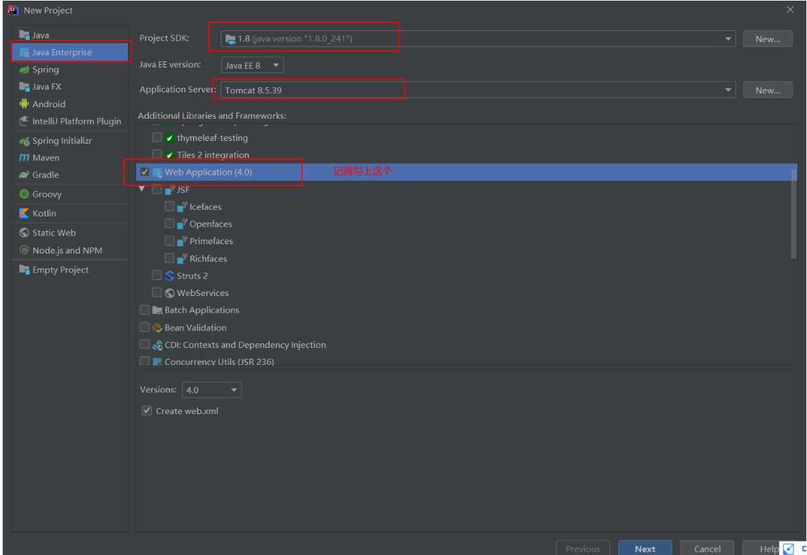Screen dimensions: 807x555
Task: Click the Help button
Action: pos(761,548)
